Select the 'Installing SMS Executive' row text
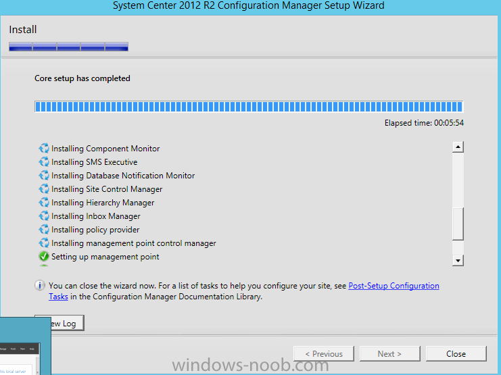Screen dimensions: 501x375 tap(94, 162)
